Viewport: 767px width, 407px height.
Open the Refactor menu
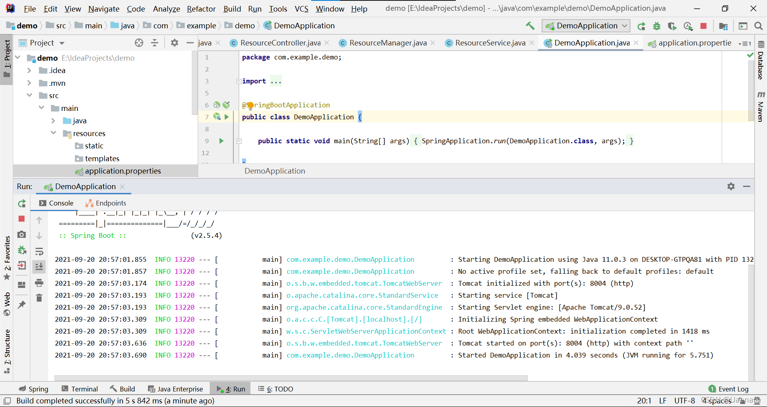[201, 8]
